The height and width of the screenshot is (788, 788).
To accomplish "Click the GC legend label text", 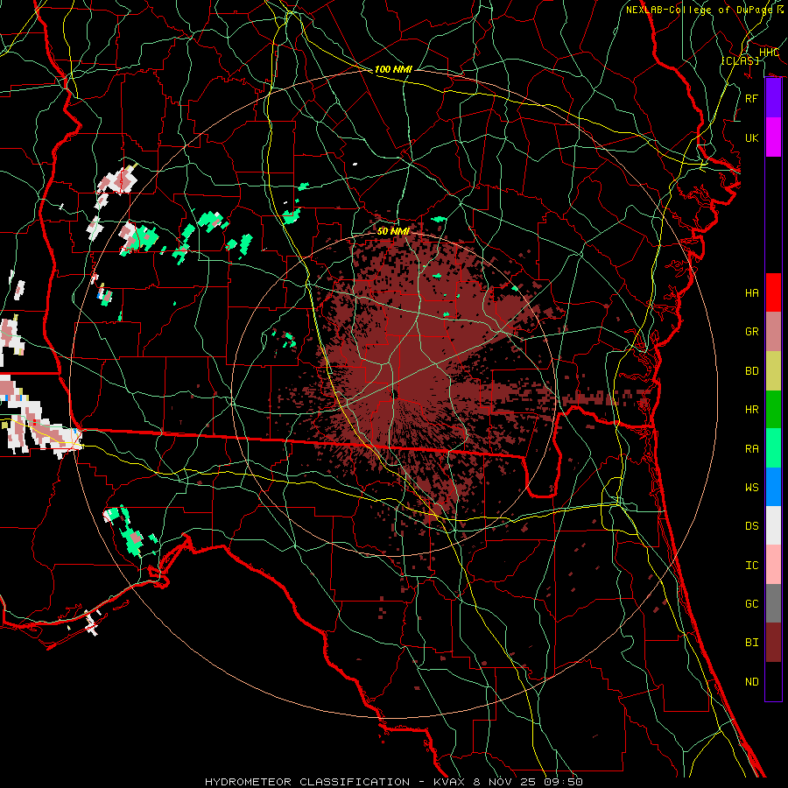I will click(x=752, y=603).
